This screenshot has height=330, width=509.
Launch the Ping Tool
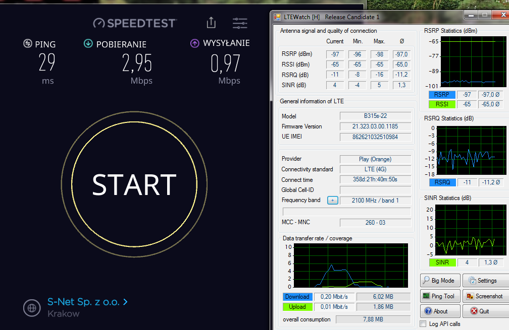[440, 296]
